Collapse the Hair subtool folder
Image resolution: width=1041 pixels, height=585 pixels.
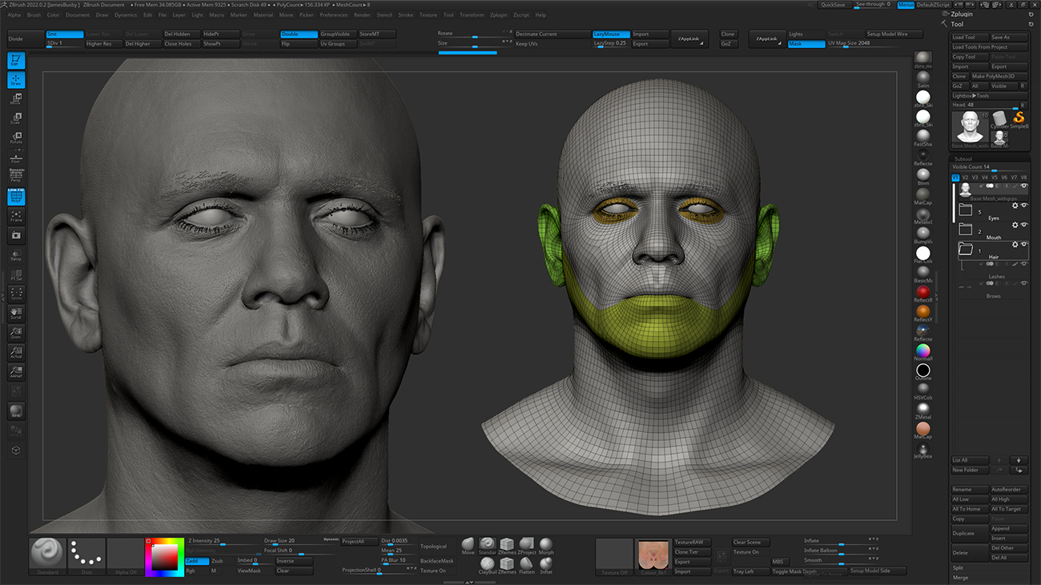[966, 250]
